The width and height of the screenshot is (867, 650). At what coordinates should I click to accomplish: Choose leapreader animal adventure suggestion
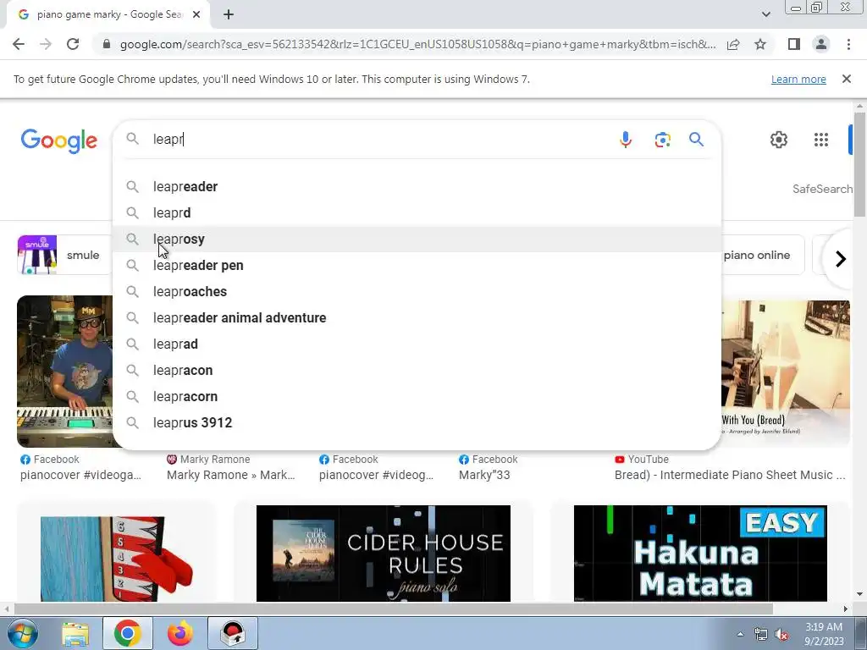tap(417, 318)
